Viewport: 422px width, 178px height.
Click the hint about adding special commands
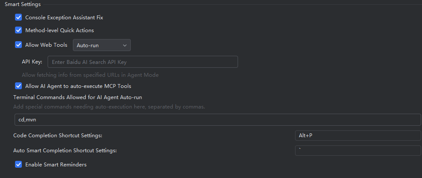[x=109, y=107]
